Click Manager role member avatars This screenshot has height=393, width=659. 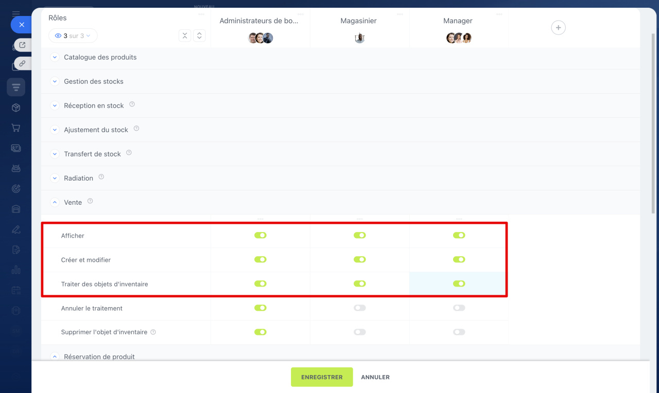tap(459, 38)
